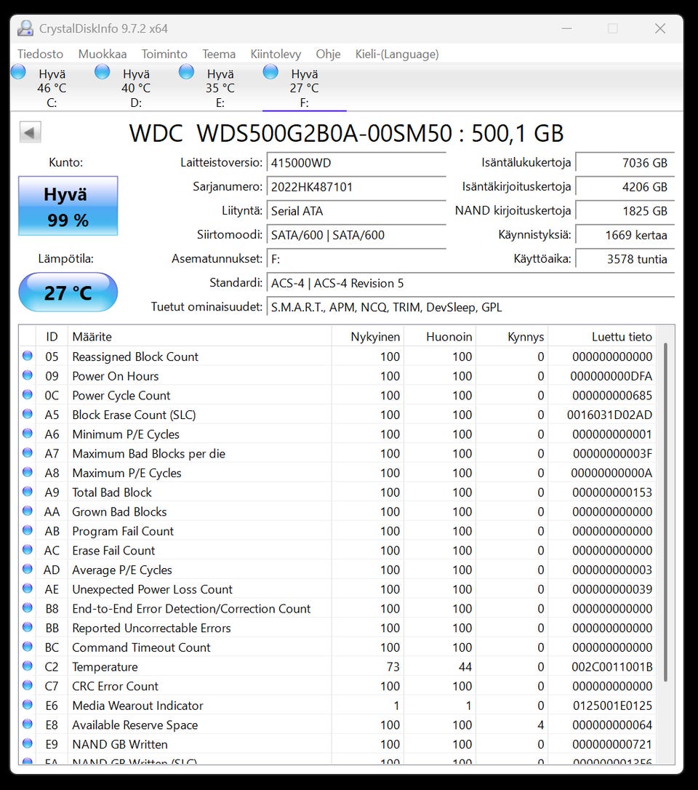Image resolution: width=698 pixels, height=790 pixels.
Task: Select drive F: at 27 °C
Action: point(304,88)
